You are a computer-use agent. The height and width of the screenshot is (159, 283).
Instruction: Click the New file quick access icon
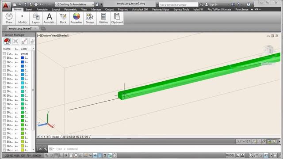15,4
